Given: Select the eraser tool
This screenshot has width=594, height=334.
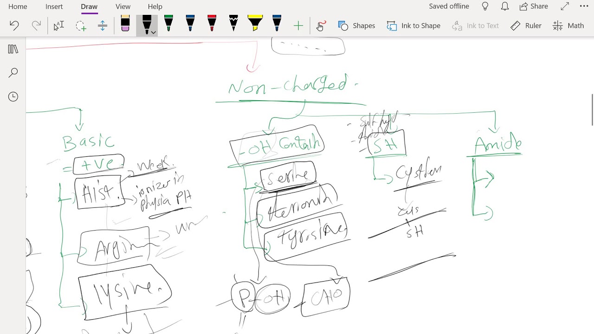Looking at the screenshot, I should (x=125, y=24).
